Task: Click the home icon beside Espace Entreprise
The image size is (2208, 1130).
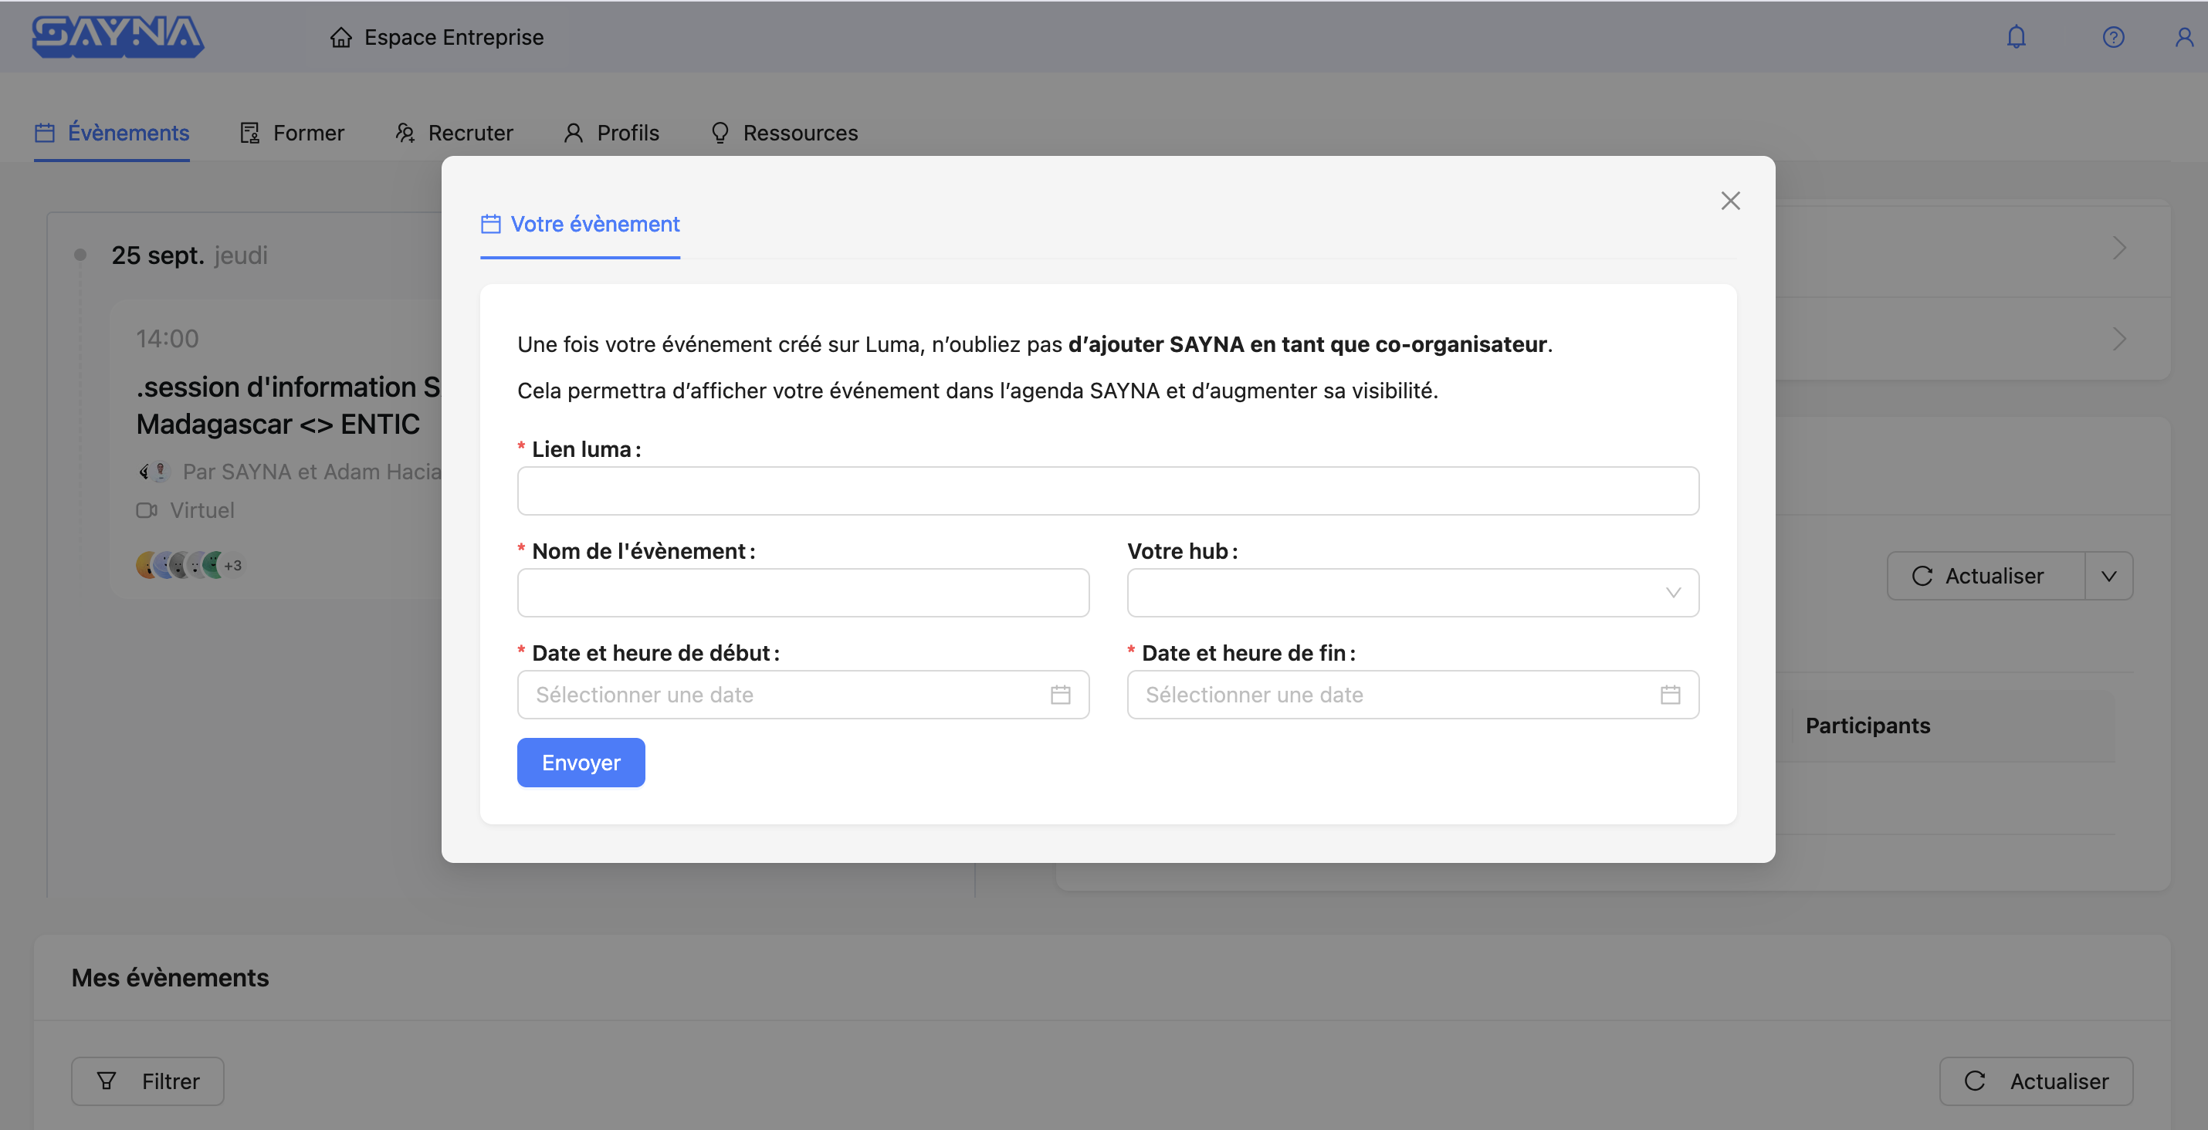Action: click(x=341, y=38)
